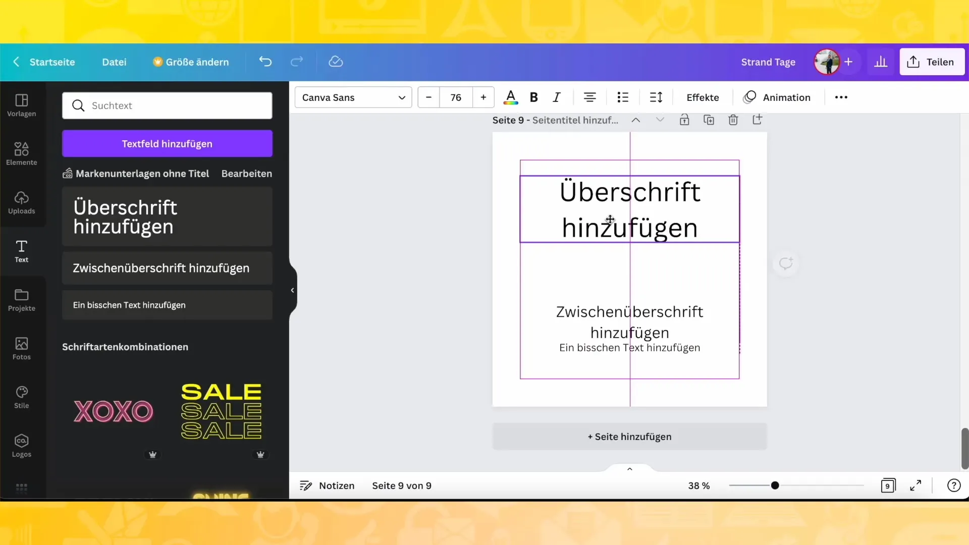Click the Textfeld hinzufügen button
Screen dimensions: 969x545
point(167,144)
